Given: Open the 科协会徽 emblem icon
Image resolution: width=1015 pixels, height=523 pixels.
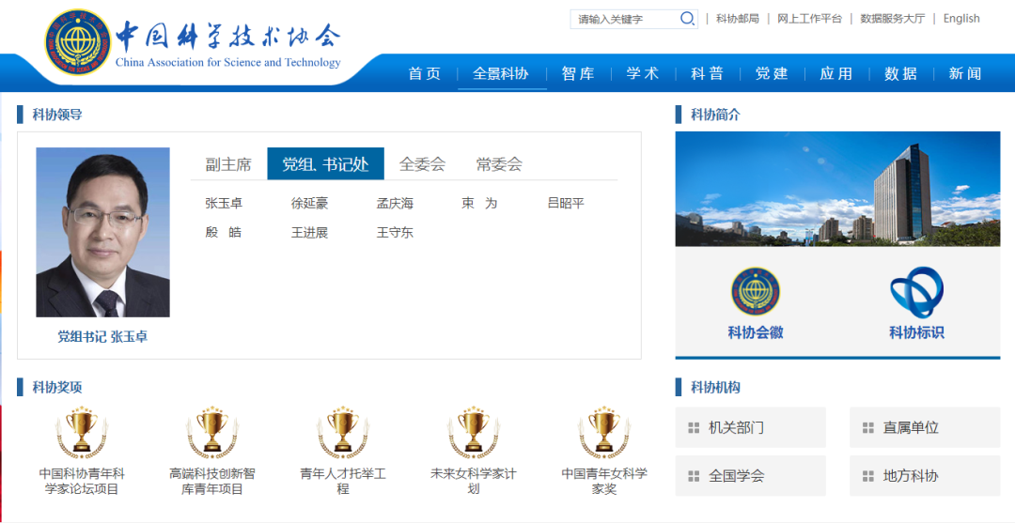Looking at the screenshot, I should click(756, 292).
